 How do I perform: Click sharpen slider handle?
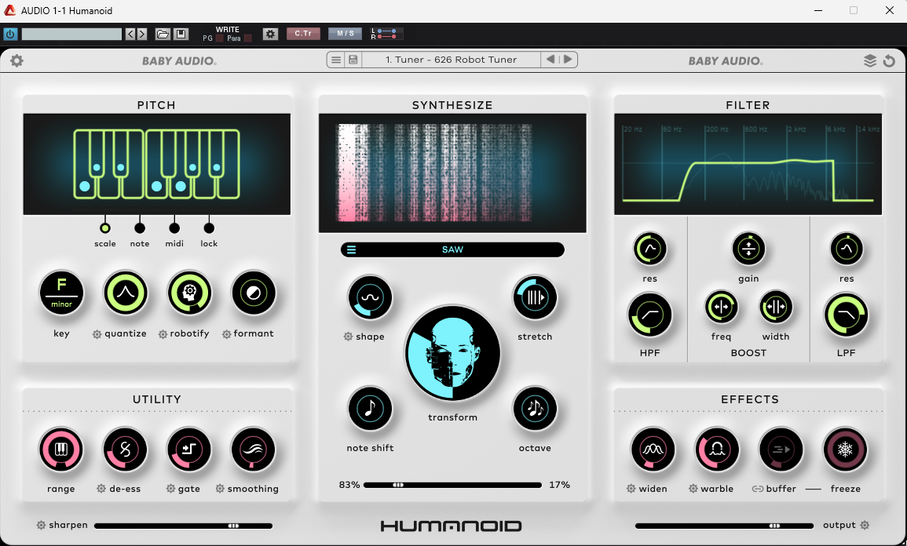click(233, 526)
